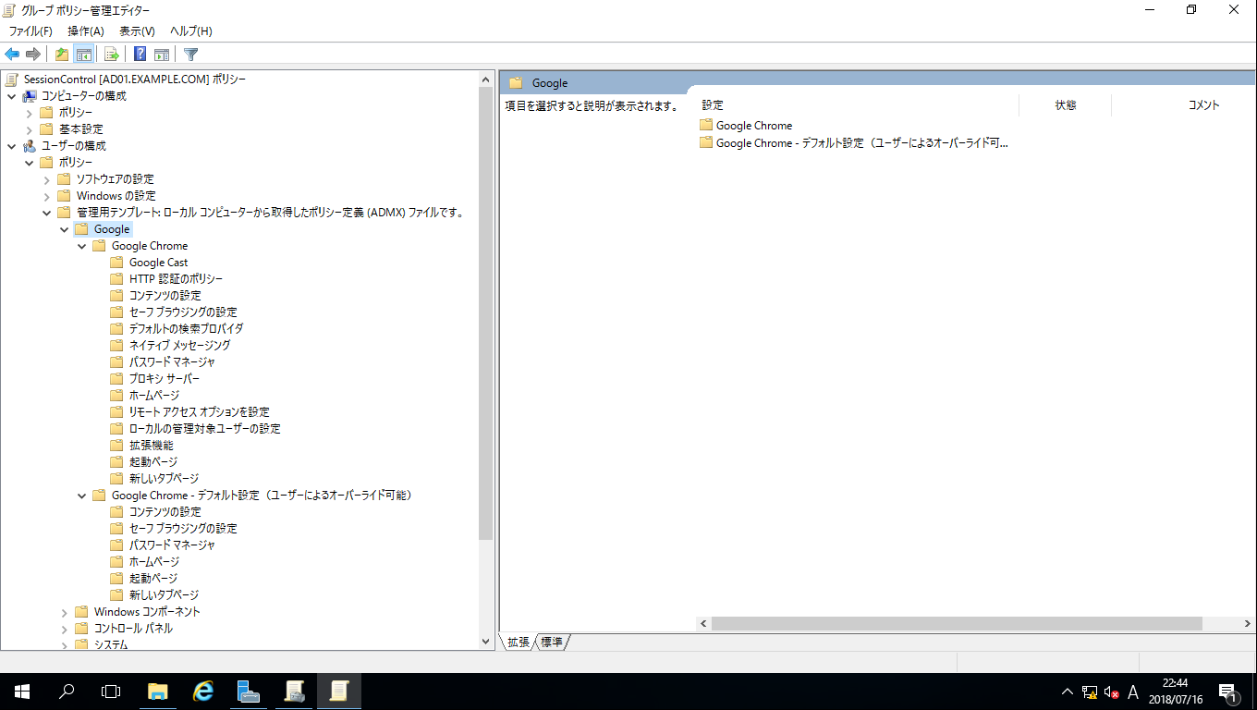Launch Internet Explorer from the taskbar

(x=202, y=691)
